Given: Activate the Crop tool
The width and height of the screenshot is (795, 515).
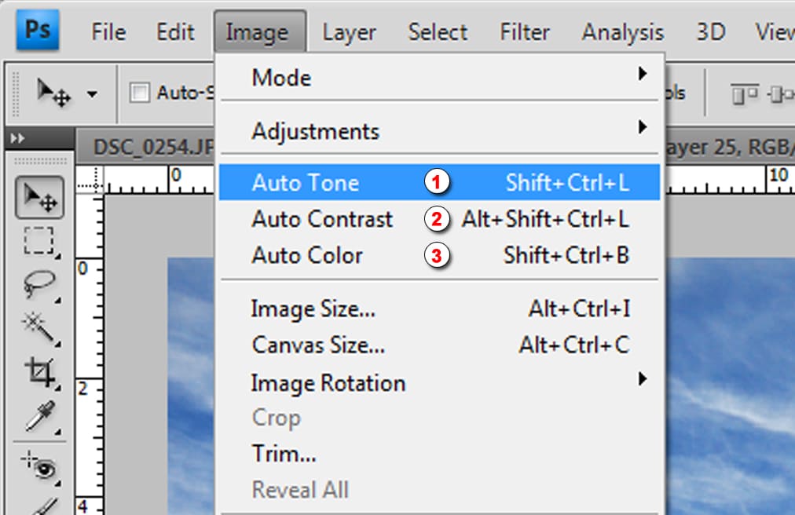Looking at the screenshot, I should (39, 373).
